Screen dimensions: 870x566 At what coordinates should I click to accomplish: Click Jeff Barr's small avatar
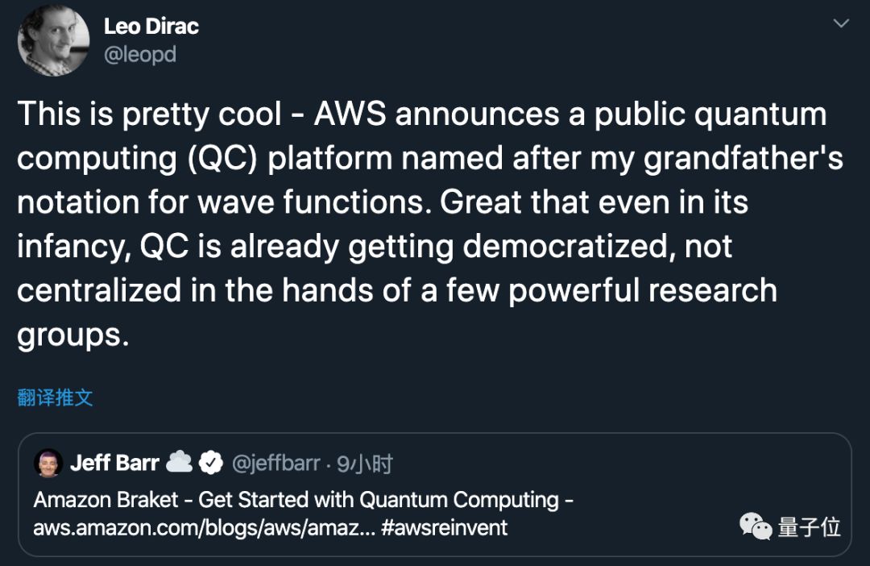pos(48,463)
